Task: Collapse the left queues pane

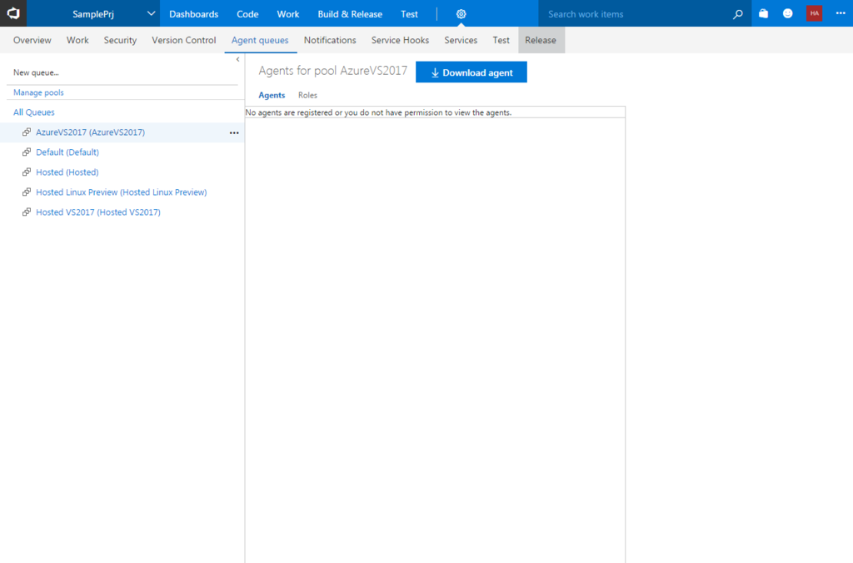Action: tap(237, 59)
